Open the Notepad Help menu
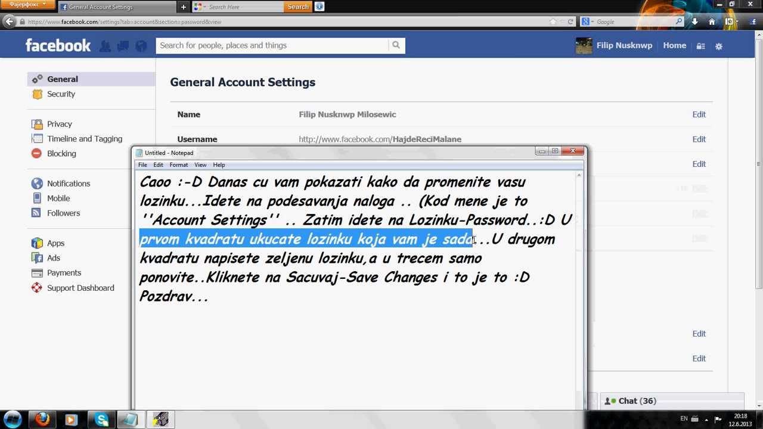 (219, 165)
